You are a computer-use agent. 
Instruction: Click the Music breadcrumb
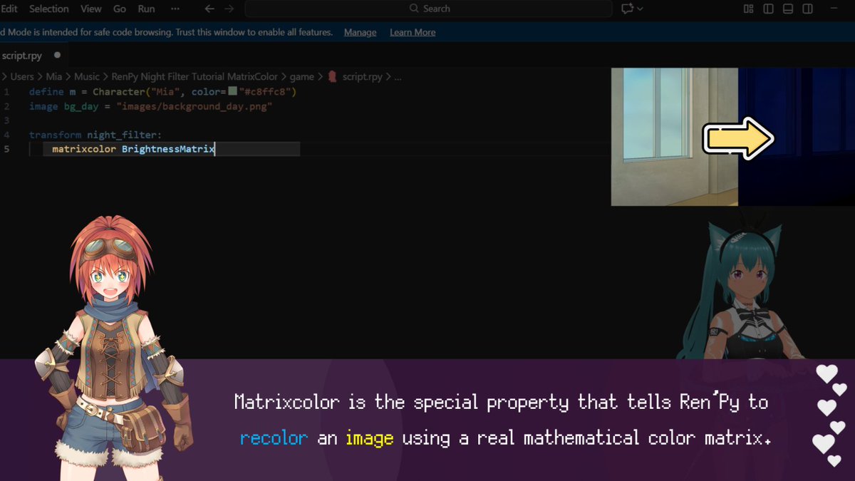coord(87,76)
